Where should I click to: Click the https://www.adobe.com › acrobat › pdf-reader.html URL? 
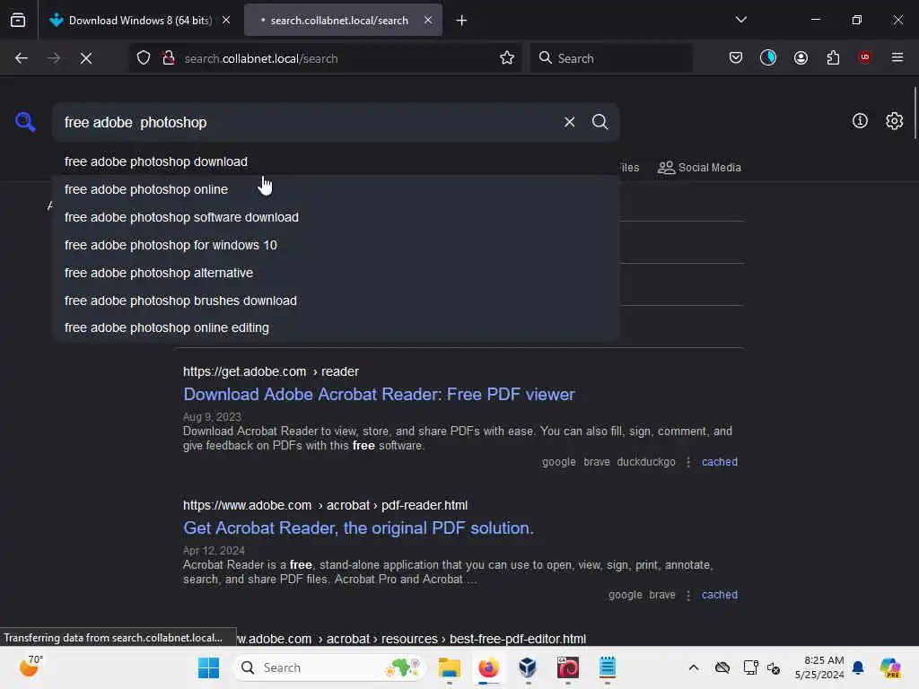[325, 505]
